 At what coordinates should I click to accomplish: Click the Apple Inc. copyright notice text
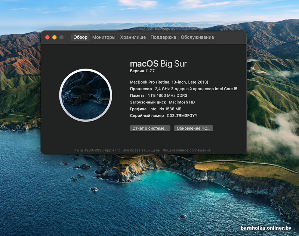point(117,150)
